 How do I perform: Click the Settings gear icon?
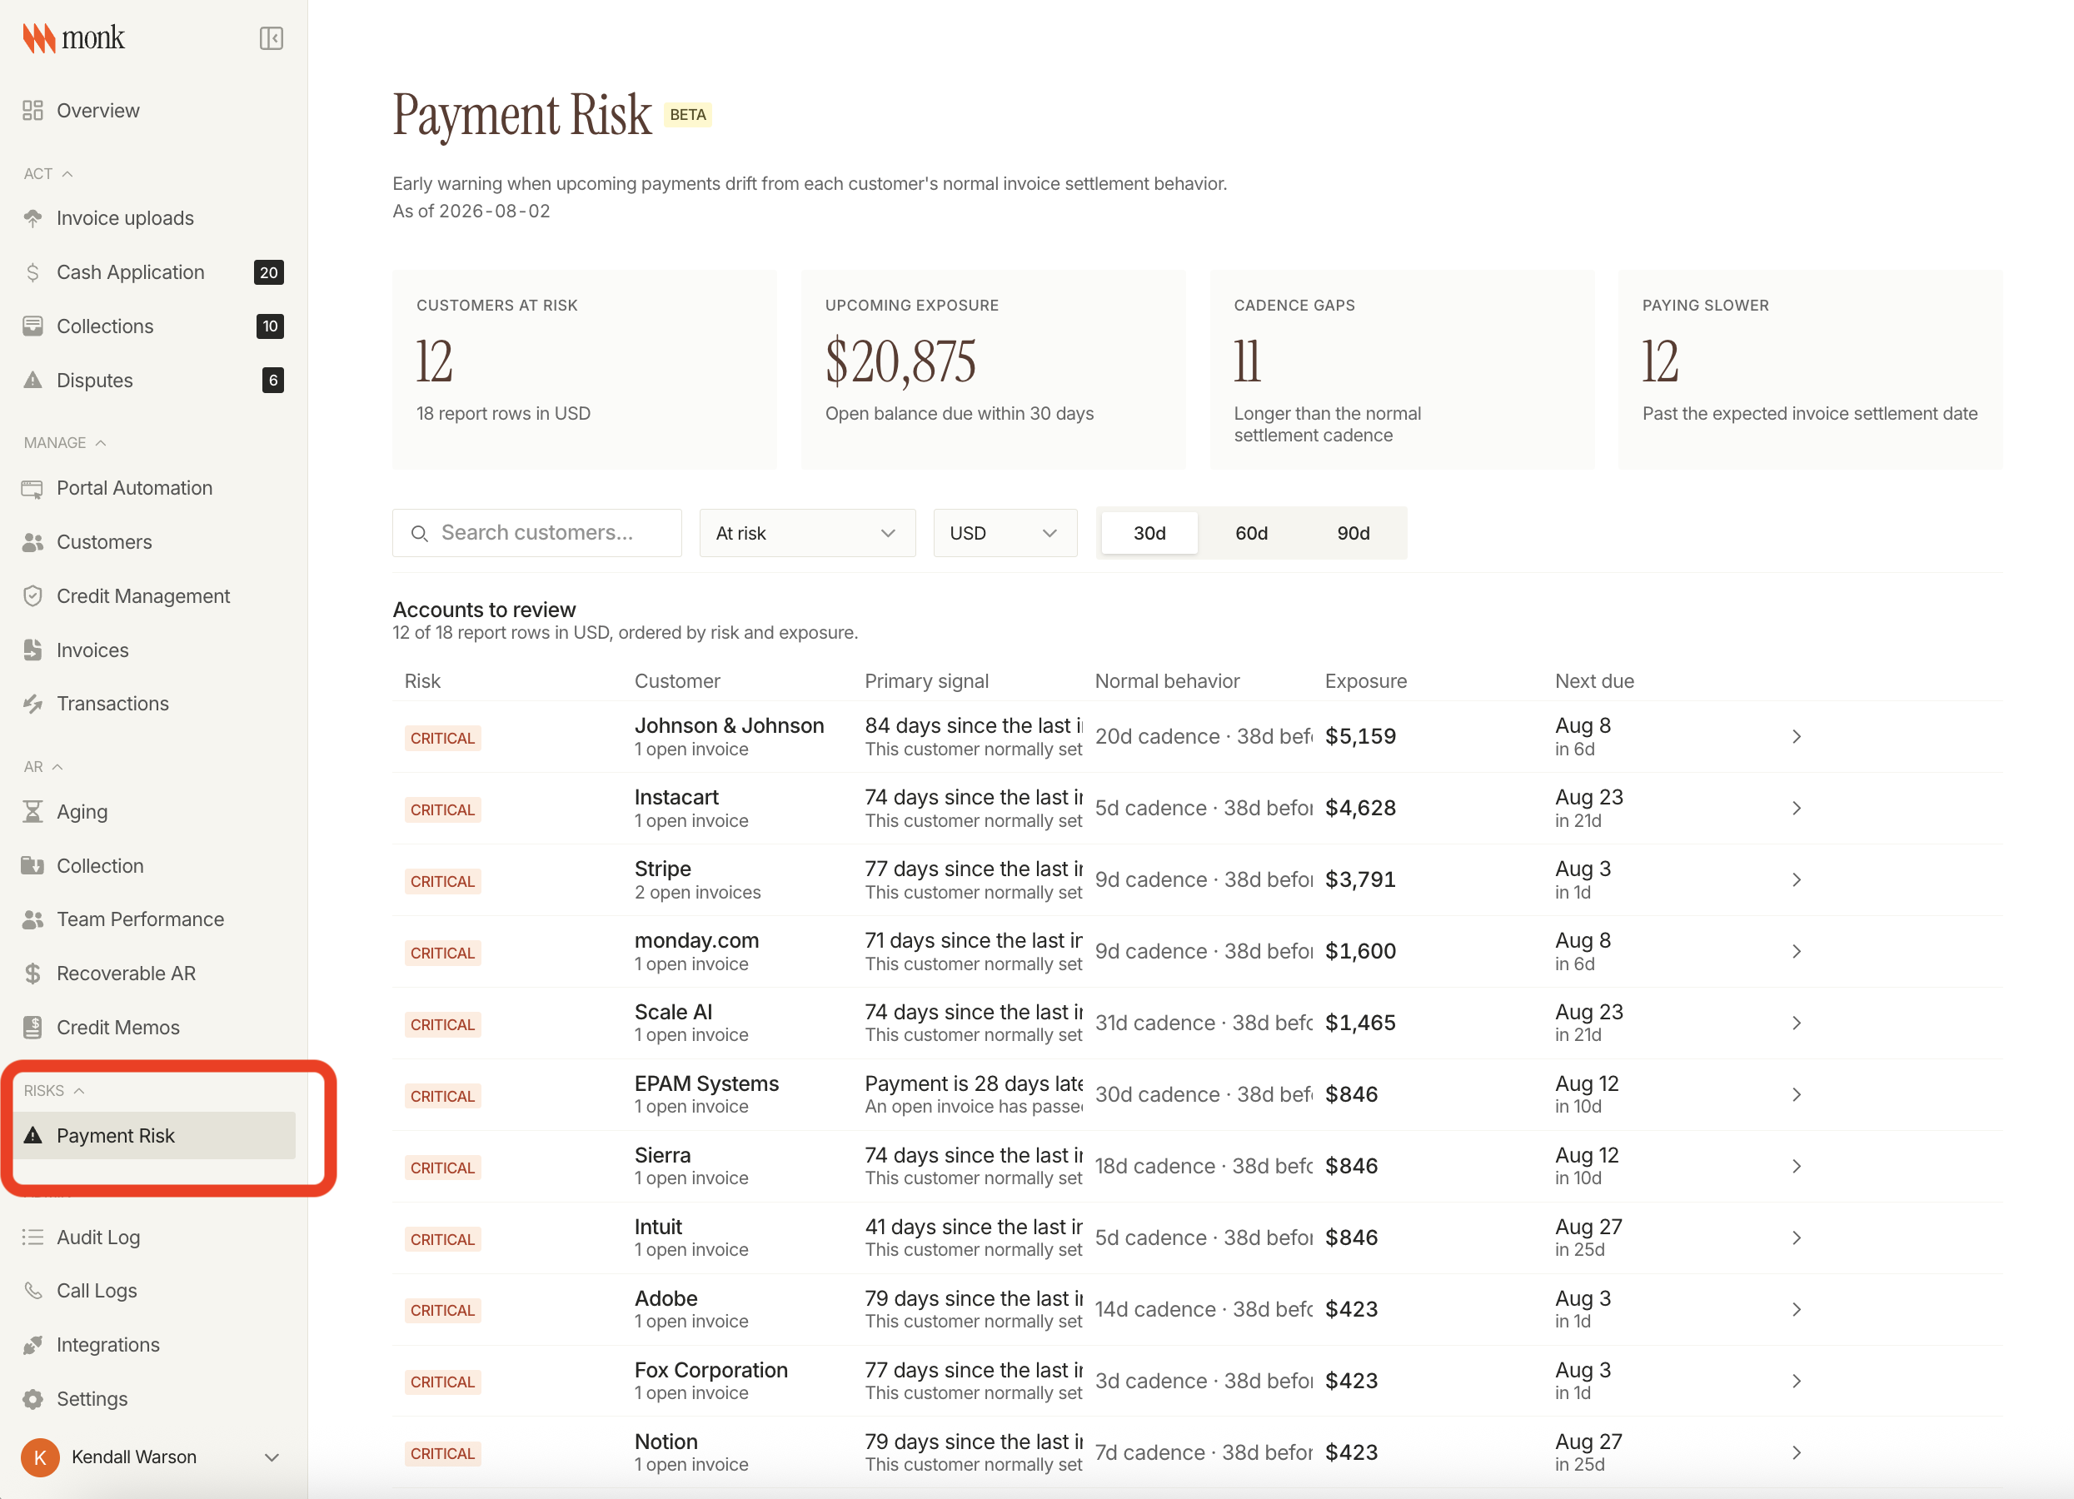click(x=33, y=1398)
